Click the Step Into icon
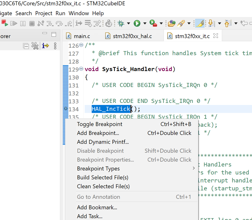This screenshot has width=252, height=220. pos(50,24)
